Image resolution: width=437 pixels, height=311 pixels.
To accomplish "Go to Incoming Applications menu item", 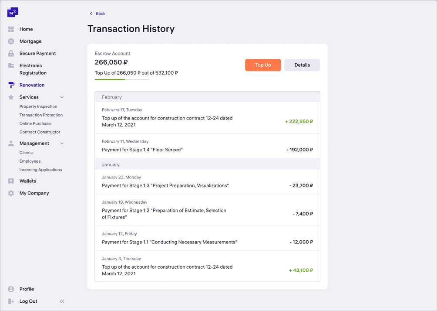I will click(x=40, y=170).
